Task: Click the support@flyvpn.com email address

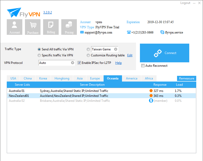Action: tap(98, 32)
